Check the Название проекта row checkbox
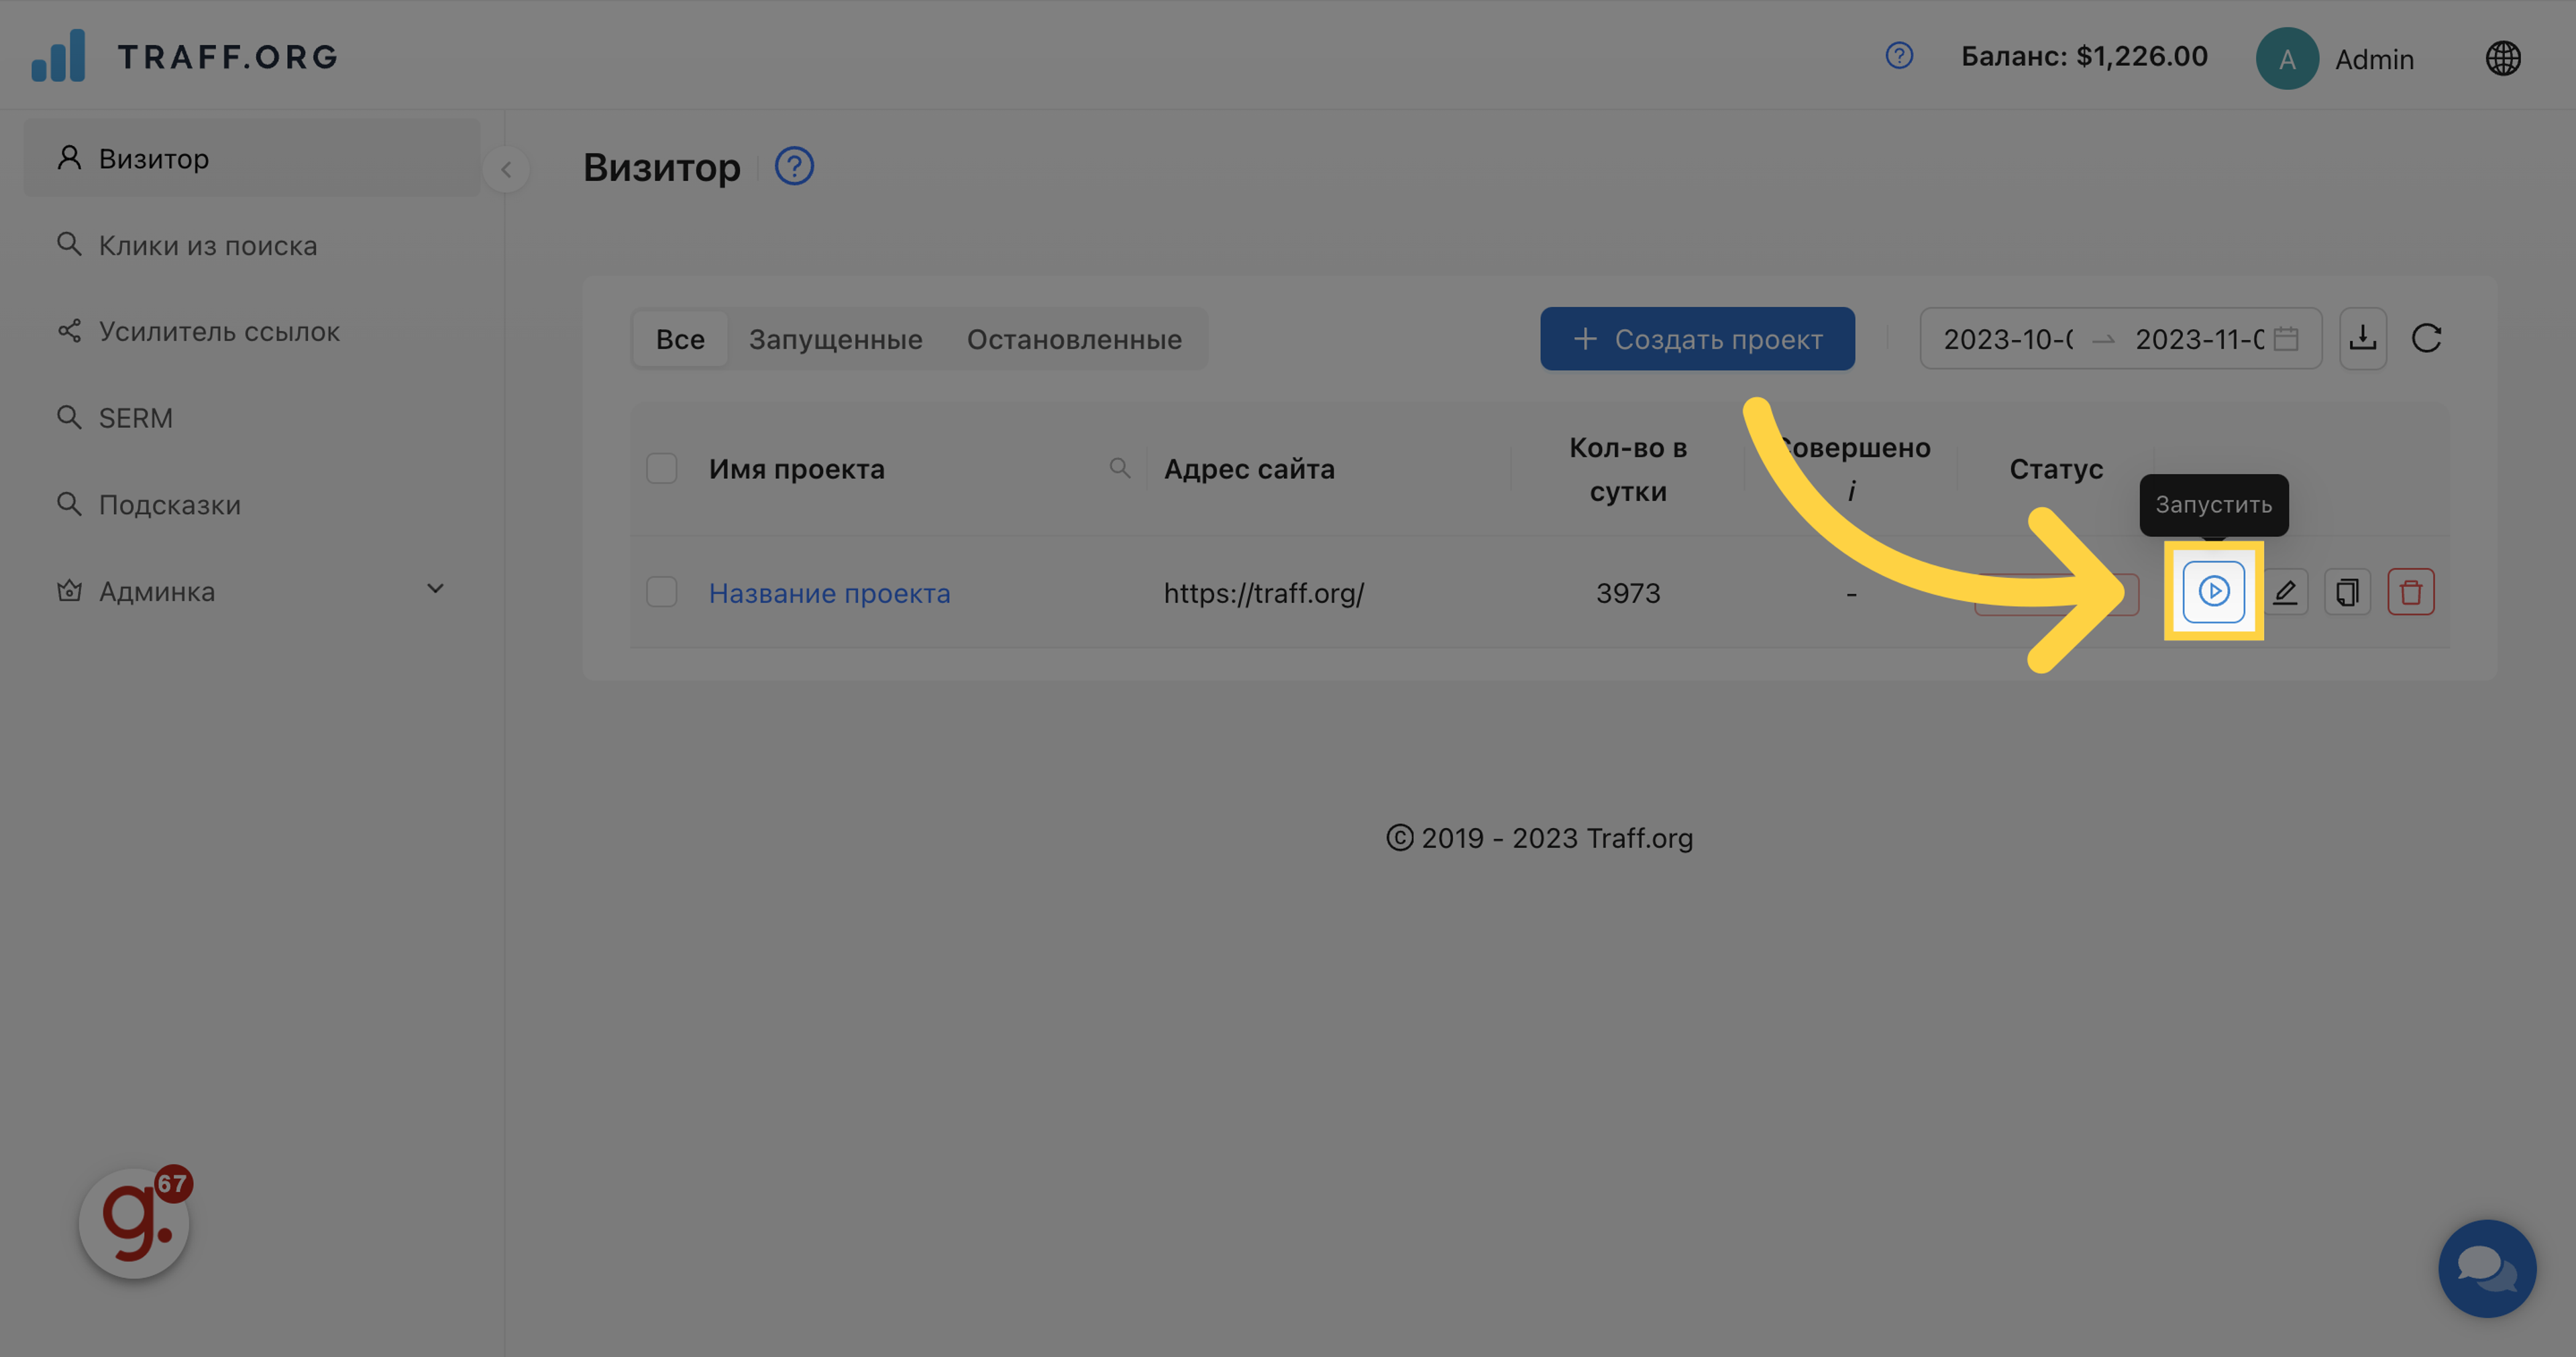Viewport: 2576px width, 1357px height. (x=661, y=593)
